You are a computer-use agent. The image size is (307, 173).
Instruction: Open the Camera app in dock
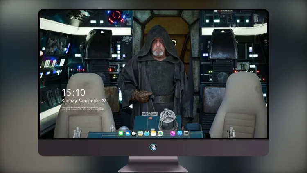tap(186, 133)
